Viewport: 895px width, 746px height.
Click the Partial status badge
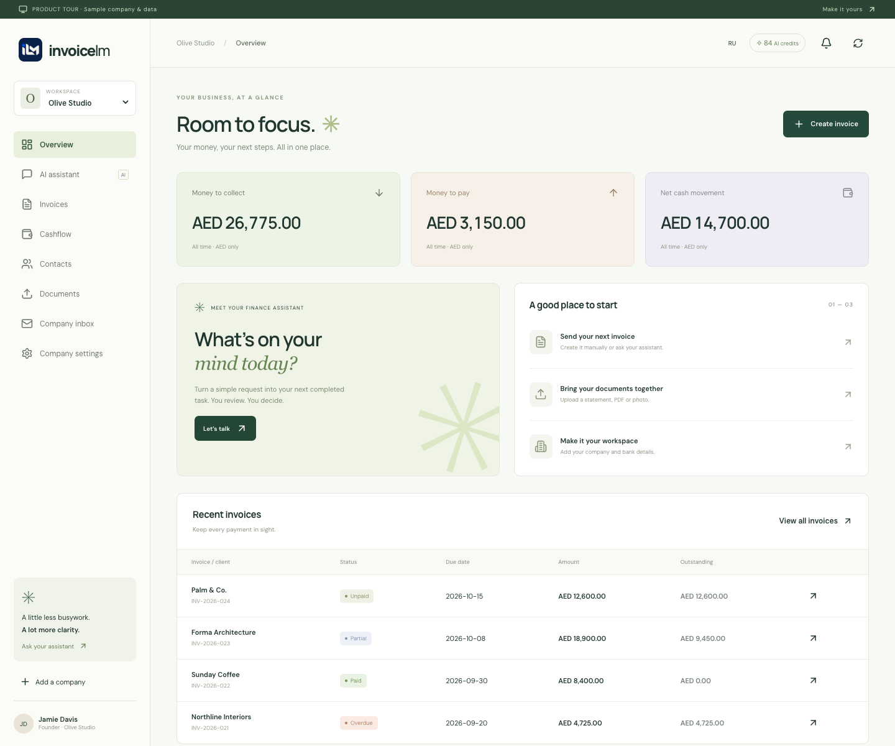tap(356, 638)
